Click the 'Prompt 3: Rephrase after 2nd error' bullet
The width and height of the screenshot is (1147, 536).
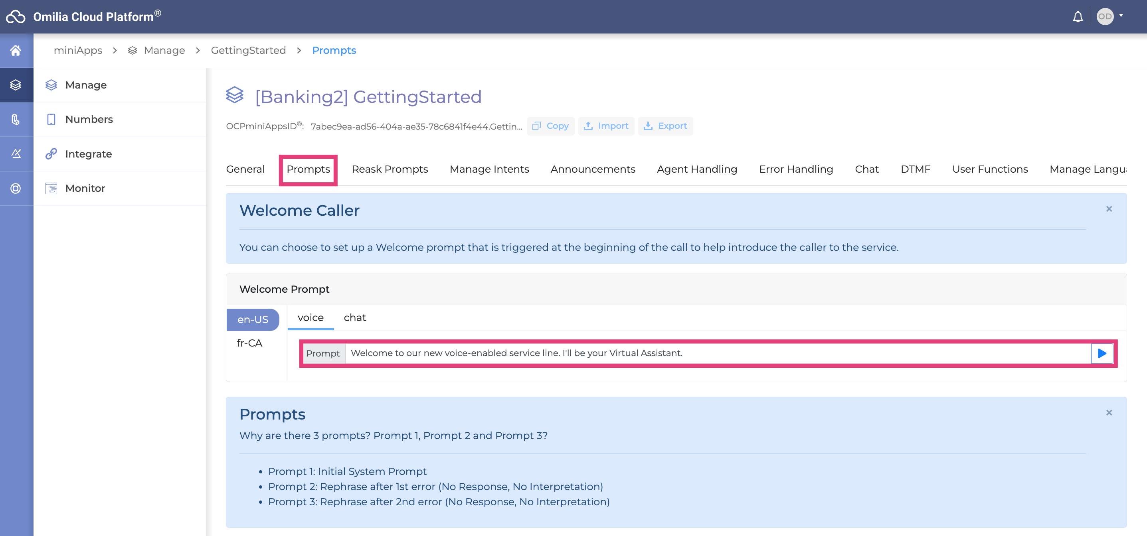pos(439,502)
